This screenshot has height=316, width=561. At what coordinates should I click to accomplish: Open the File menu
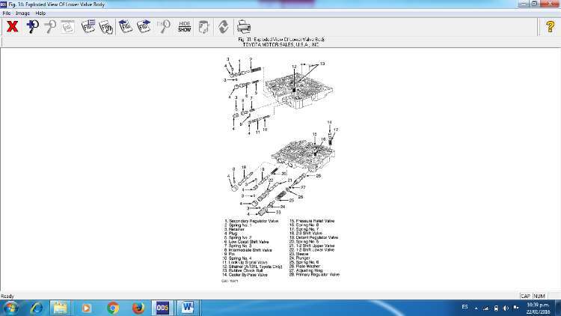[x=7, y=13]
